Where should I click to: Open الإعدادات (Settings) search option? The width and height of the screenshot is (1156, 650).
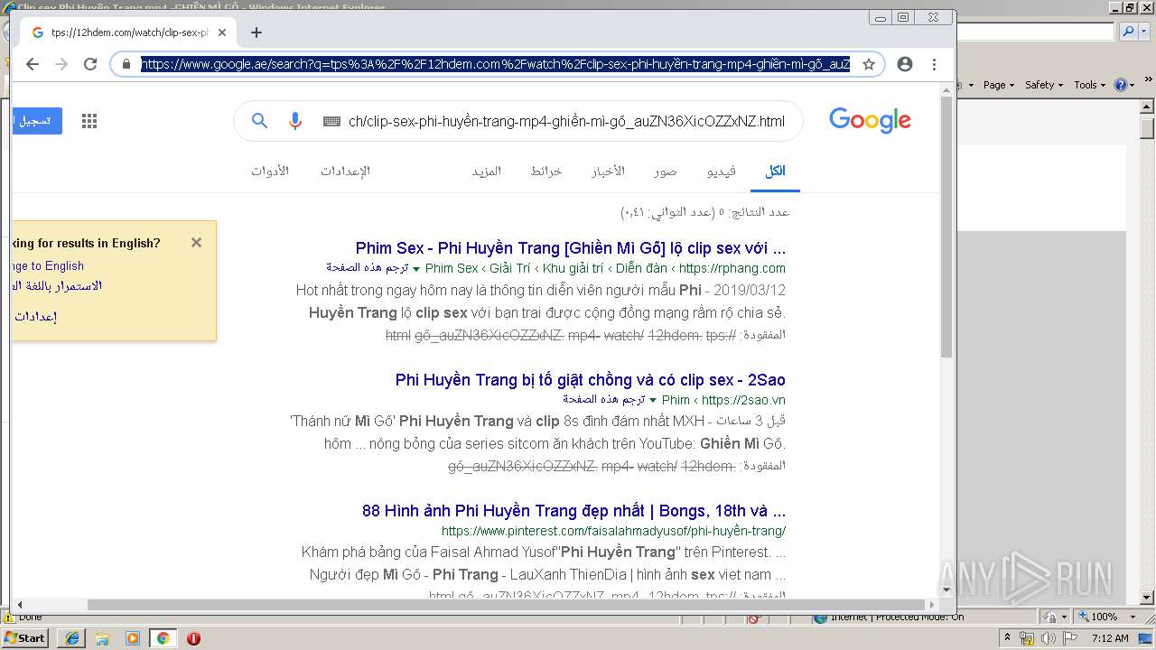(345, 171)
